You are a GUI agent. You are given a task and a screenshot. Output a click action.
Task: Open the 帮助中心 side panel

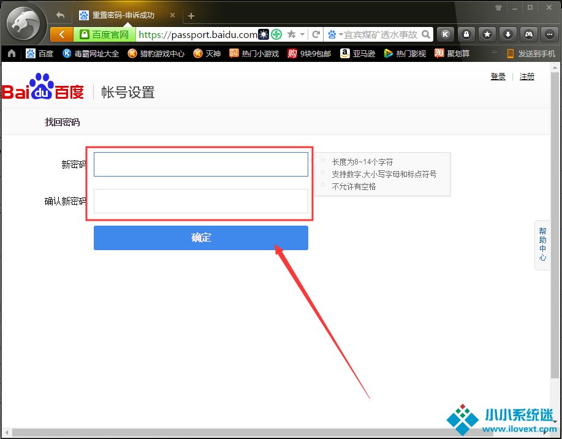(542, 244)
